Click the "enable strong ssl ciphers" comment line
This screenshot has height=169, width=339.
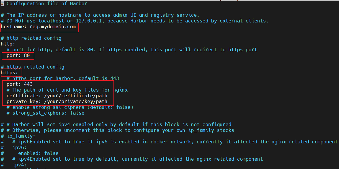point(73,107)
